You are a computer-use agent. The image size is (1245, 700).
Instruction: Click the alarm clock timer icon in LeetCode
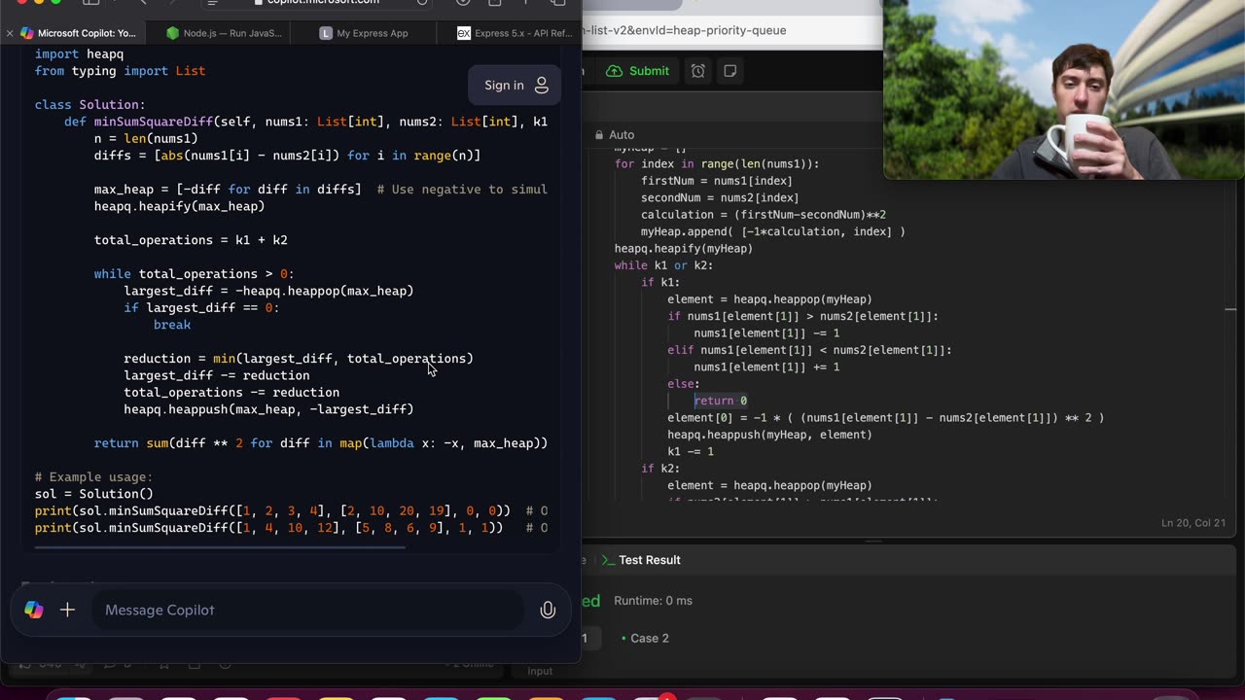tap(698, 71)
